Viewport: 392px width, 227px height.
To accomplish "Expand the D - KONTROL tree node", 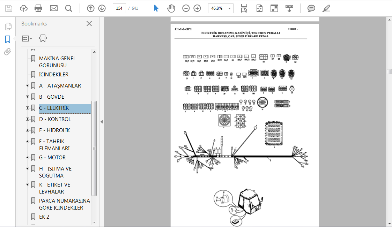I will point(28,119).
